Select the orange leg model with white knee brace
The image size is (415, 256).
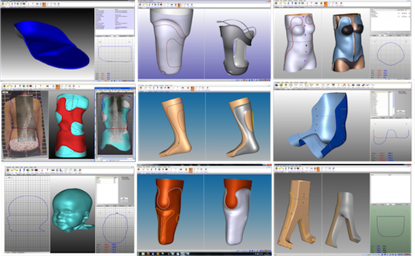[x=236, y=212]
